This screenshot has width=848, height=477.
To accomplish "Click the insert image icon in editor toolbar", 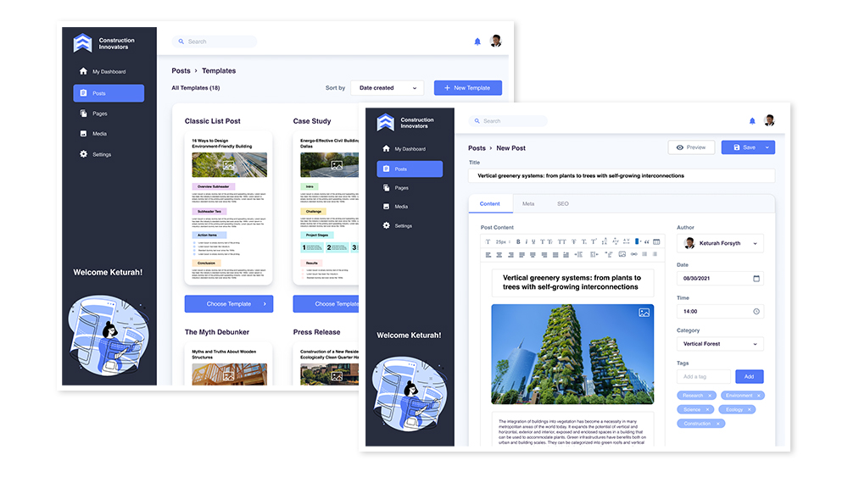I will tap(622, 254).
